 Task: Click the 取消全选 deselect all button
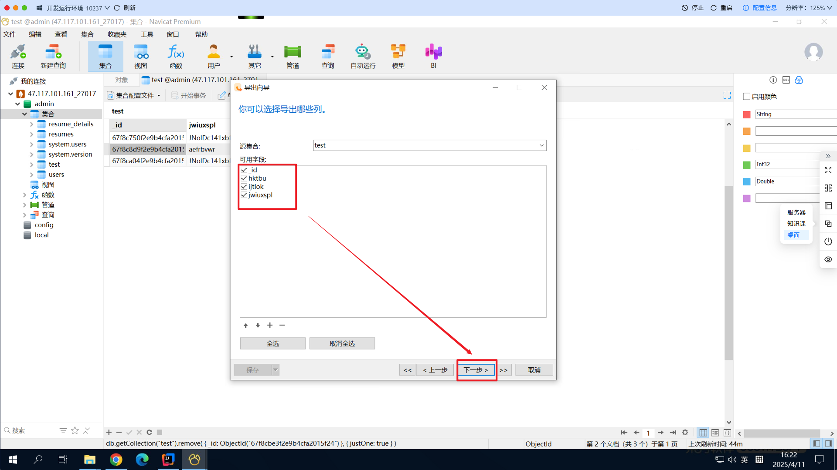pyautogui.click(x=342, y=343)
